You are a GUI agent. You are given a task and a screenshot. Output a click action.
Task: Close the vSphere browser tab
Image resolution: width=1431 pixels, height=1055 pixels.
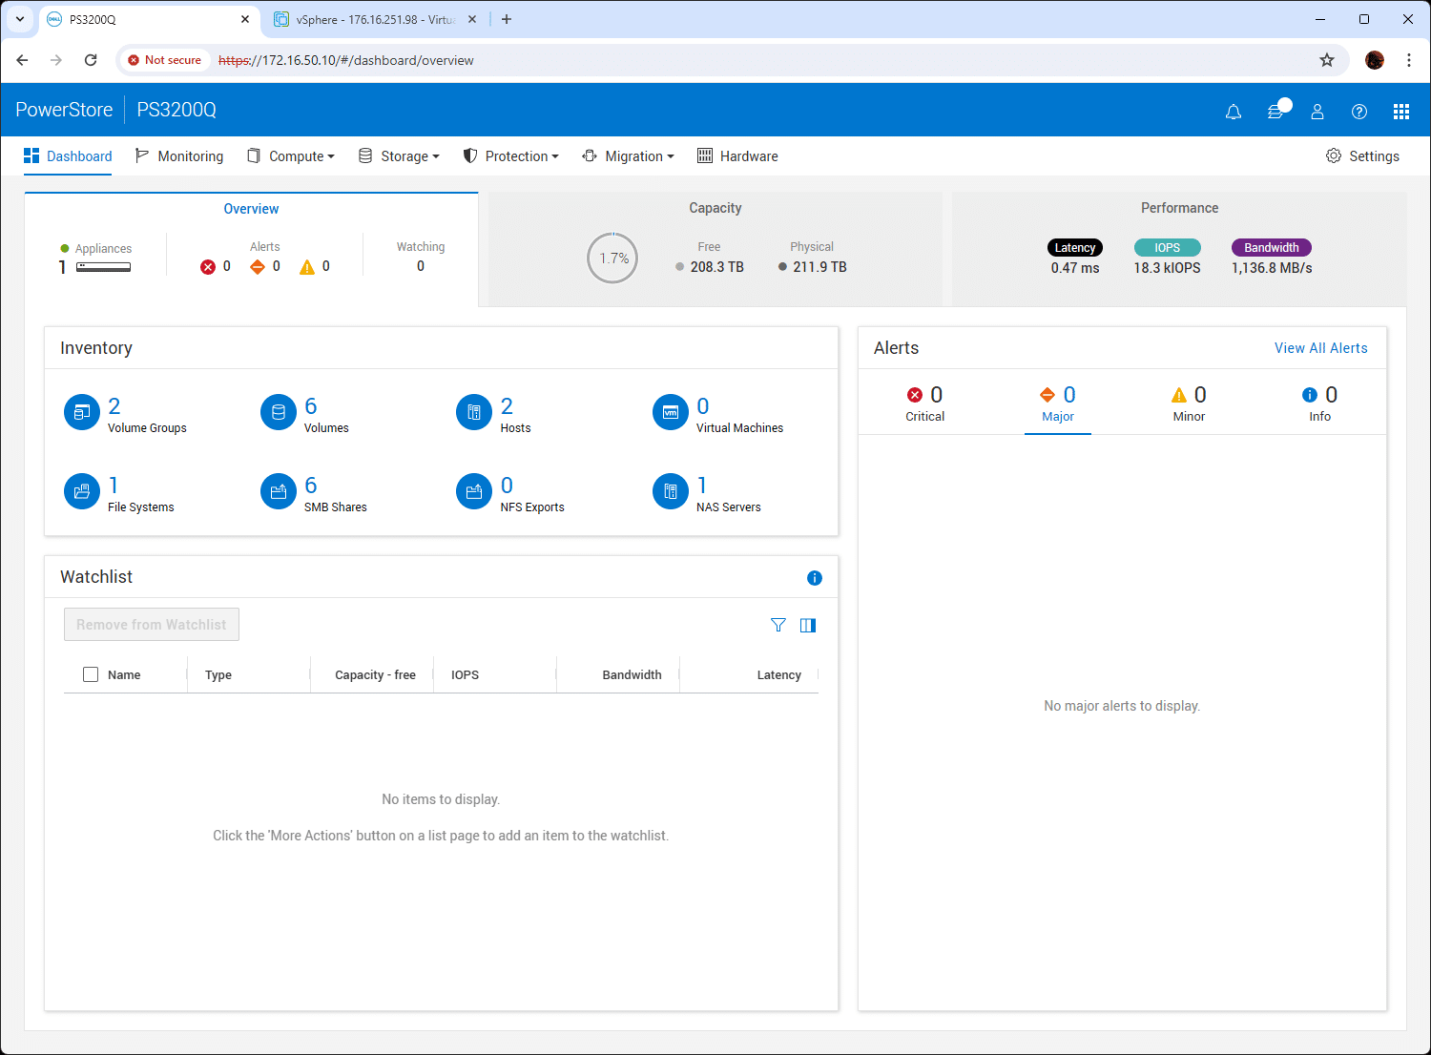(472, 19)
